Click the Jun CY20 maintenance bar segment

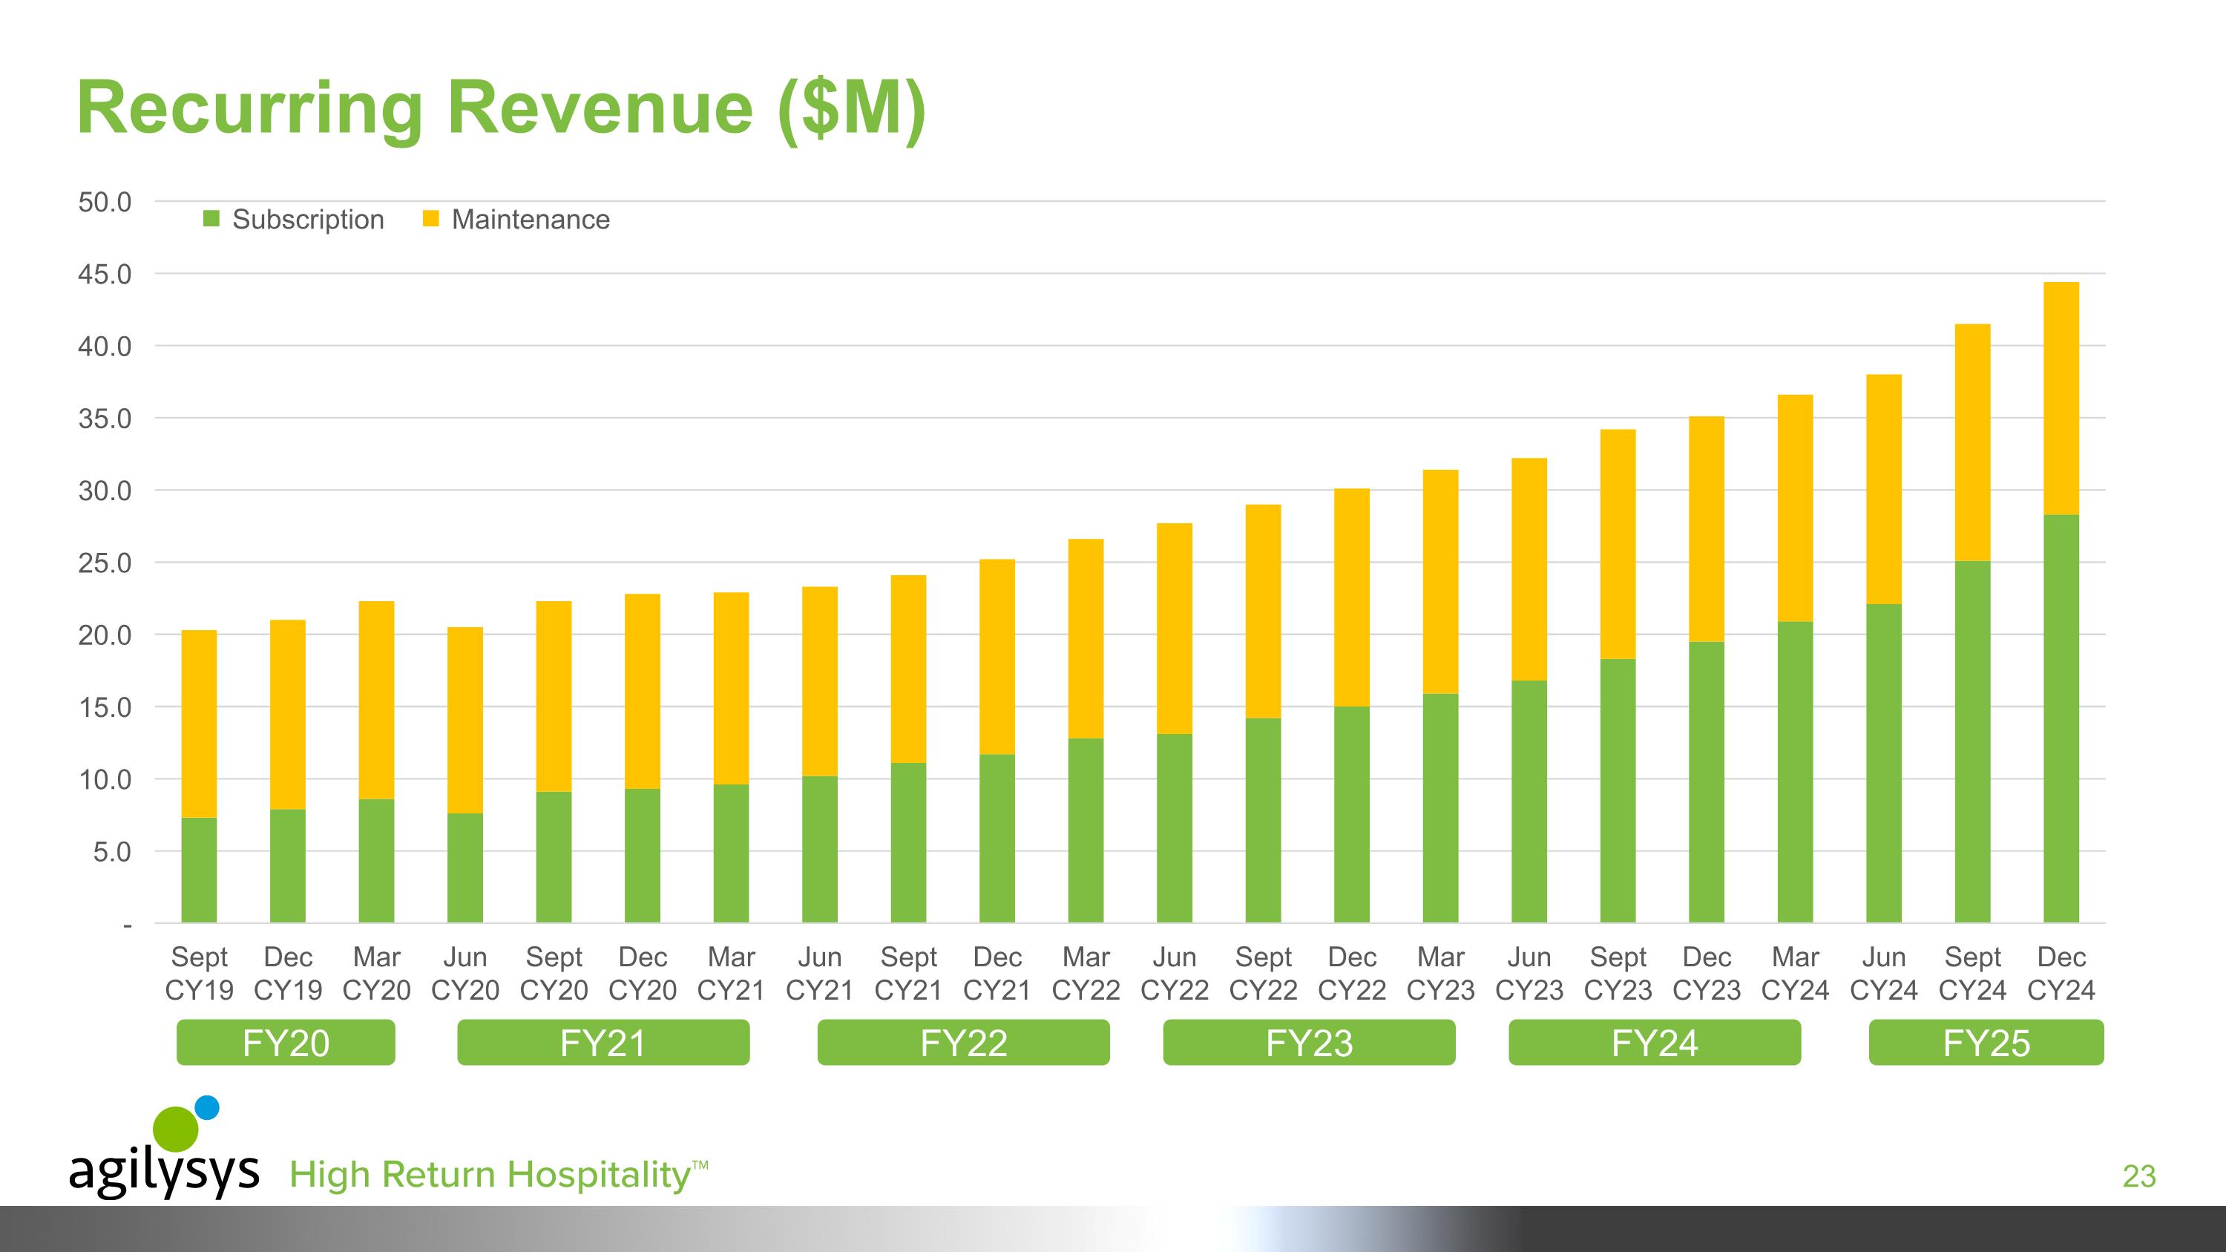click(465, 720)
